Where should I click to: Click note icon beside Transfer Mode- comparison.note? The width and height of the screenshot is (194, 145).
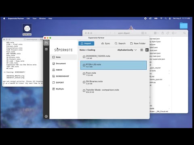pyautogui.click(x=84, y=91)
